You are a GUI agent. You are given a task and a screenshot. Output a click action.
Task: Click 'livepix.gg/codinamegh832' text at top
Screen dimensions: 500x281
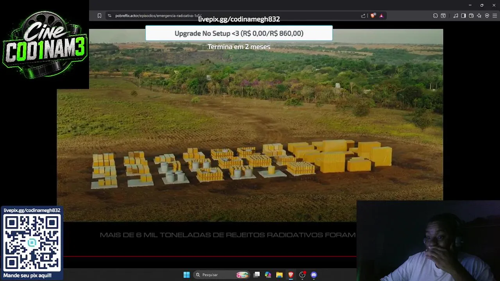click(239, 19)
